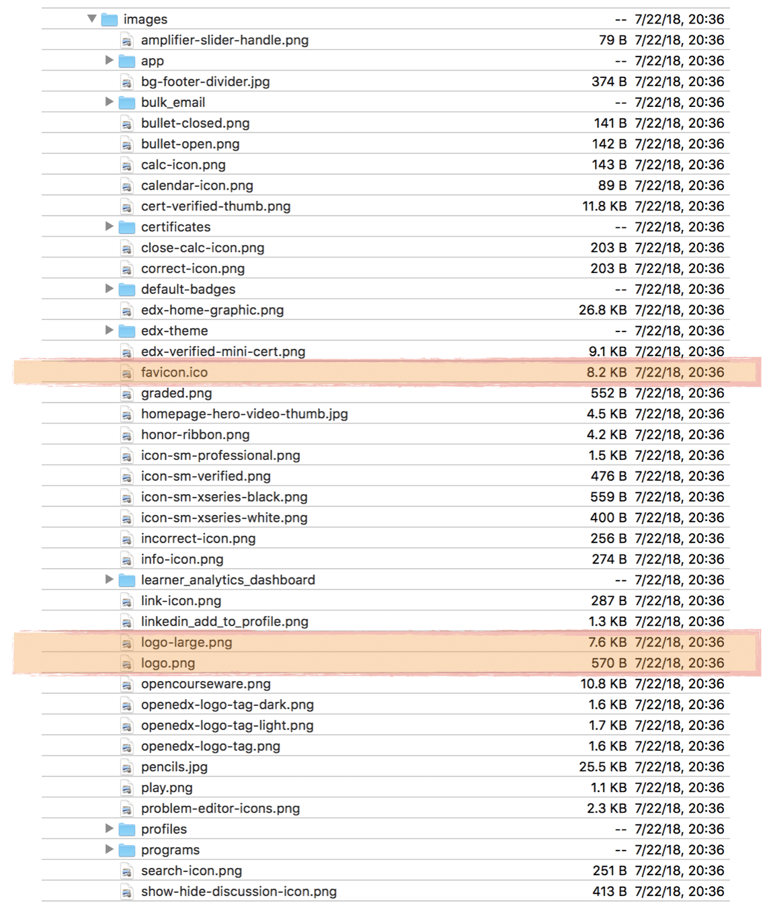The width and height of the screenshot is (773, 921).
Task: Select icon-sm-xseries-white.png file name
Action: click(225, 518)
